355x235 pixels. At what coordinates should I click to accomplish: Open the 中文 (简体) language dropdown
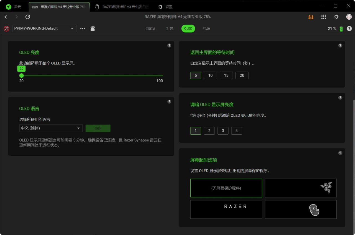point(51,128)
